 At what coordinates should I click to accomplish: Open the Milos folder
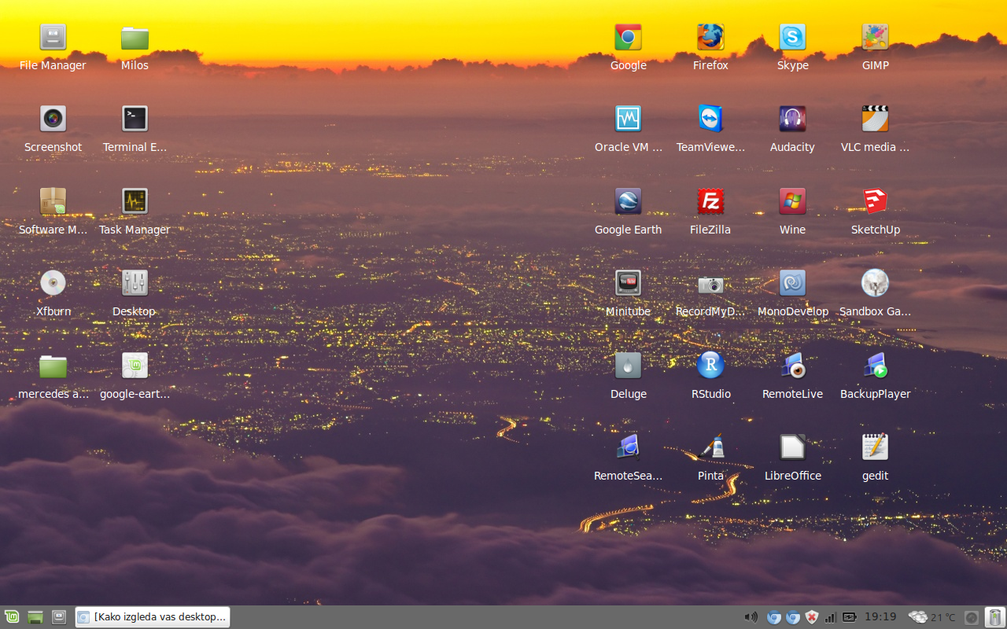135,37
